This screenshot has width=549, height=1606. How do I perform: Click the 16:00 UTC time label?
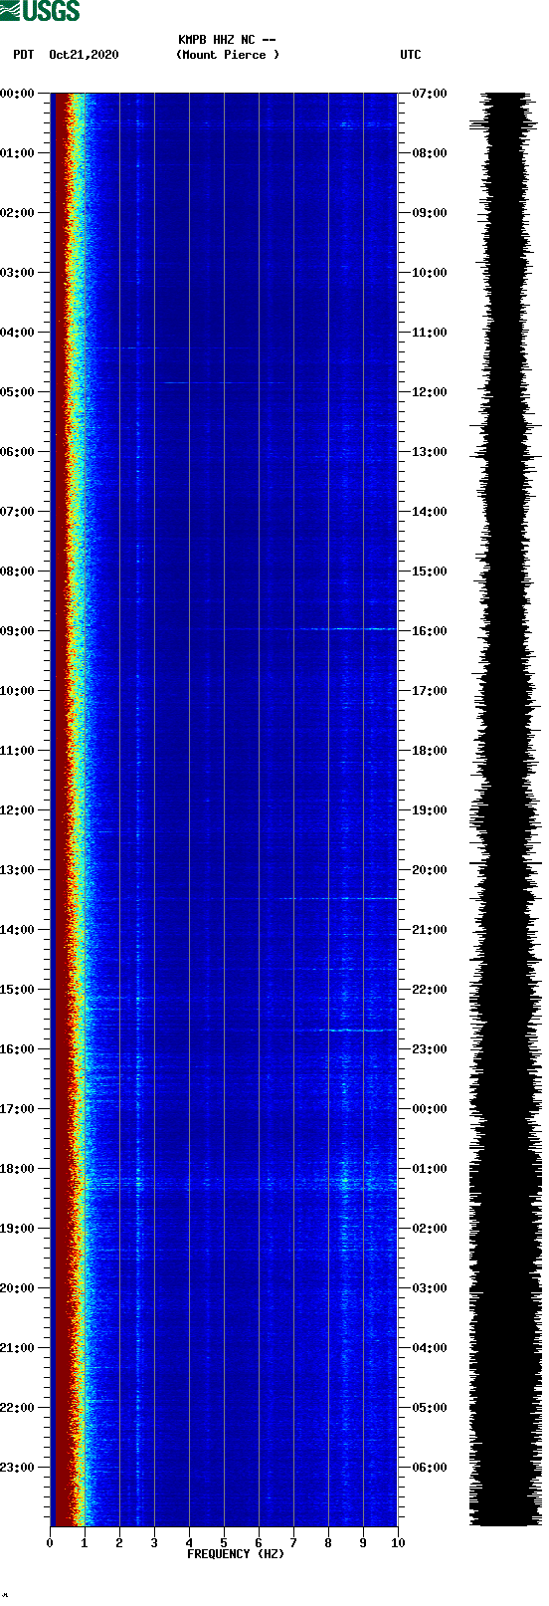[430, 631]
